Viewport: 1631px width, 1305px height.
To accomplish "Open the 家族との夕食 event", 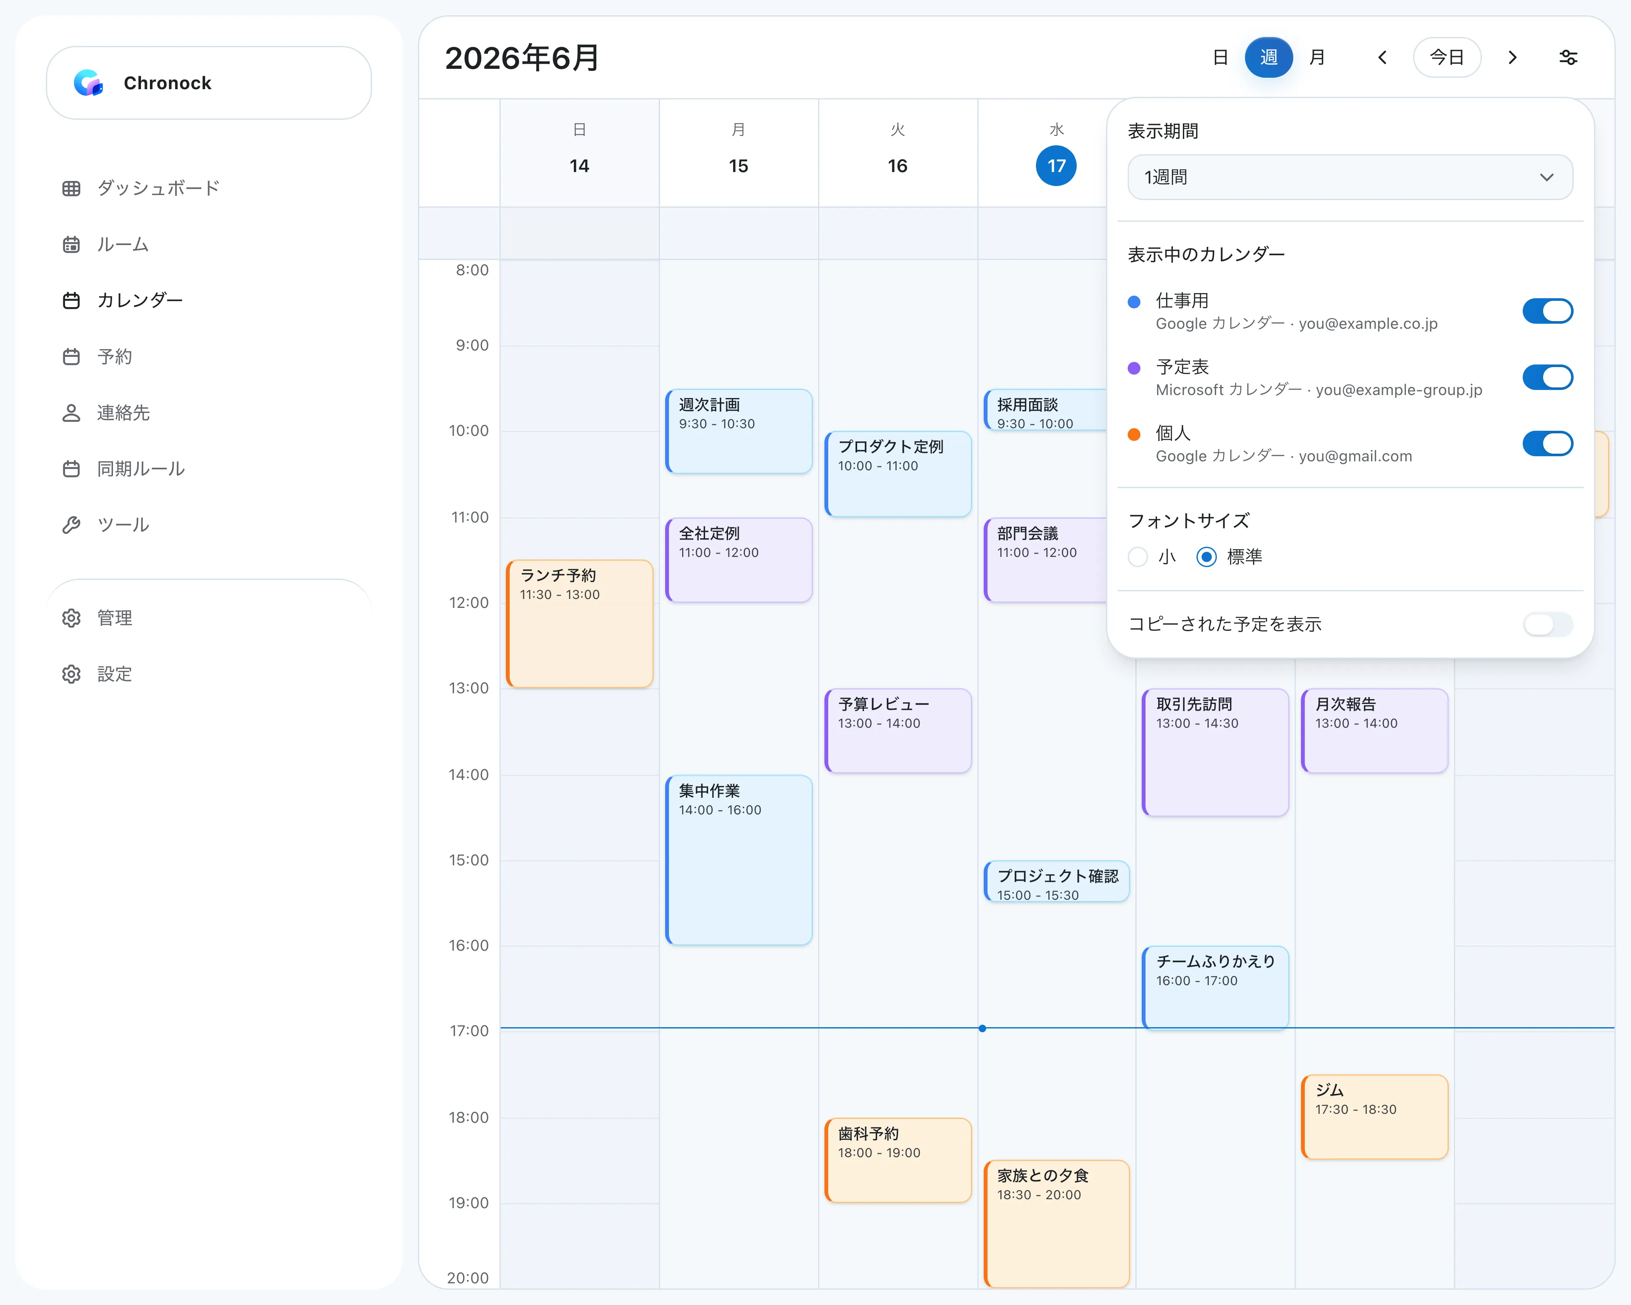I will (1057, 1223).
